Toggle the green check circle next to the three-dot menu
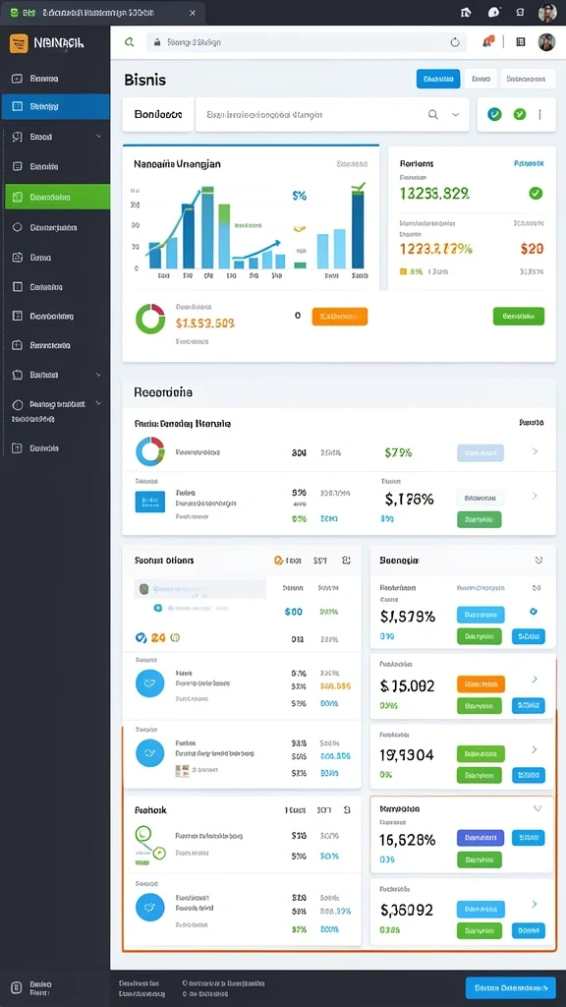 (x=519, y=114)
